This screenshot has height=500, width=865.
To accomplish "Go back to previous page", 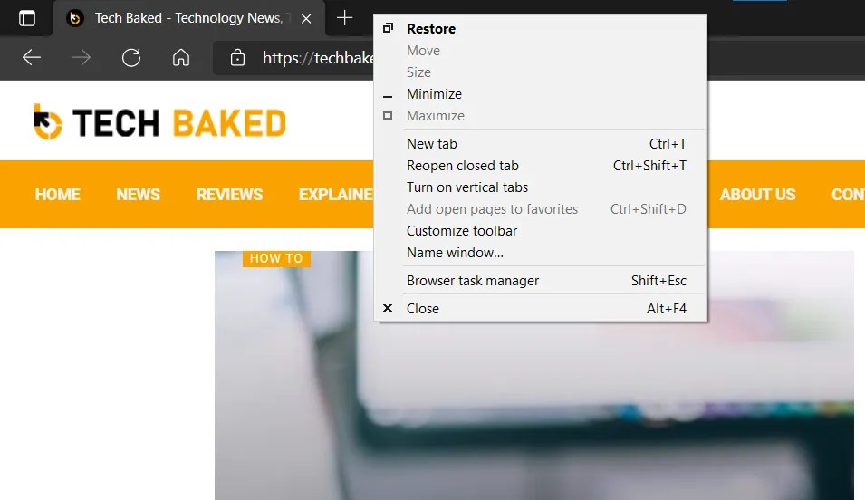I will click(32, 57).
